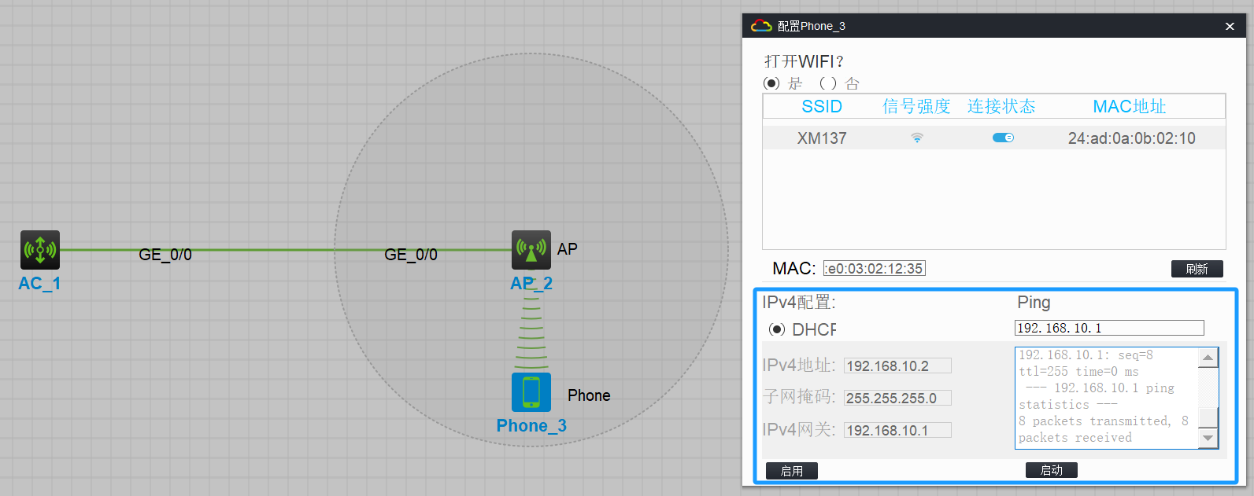Screen dimensions: 1254x496
Task: Click scroll up arrow in ping output
Action: pyautogui.click(x=1208, y=358)
